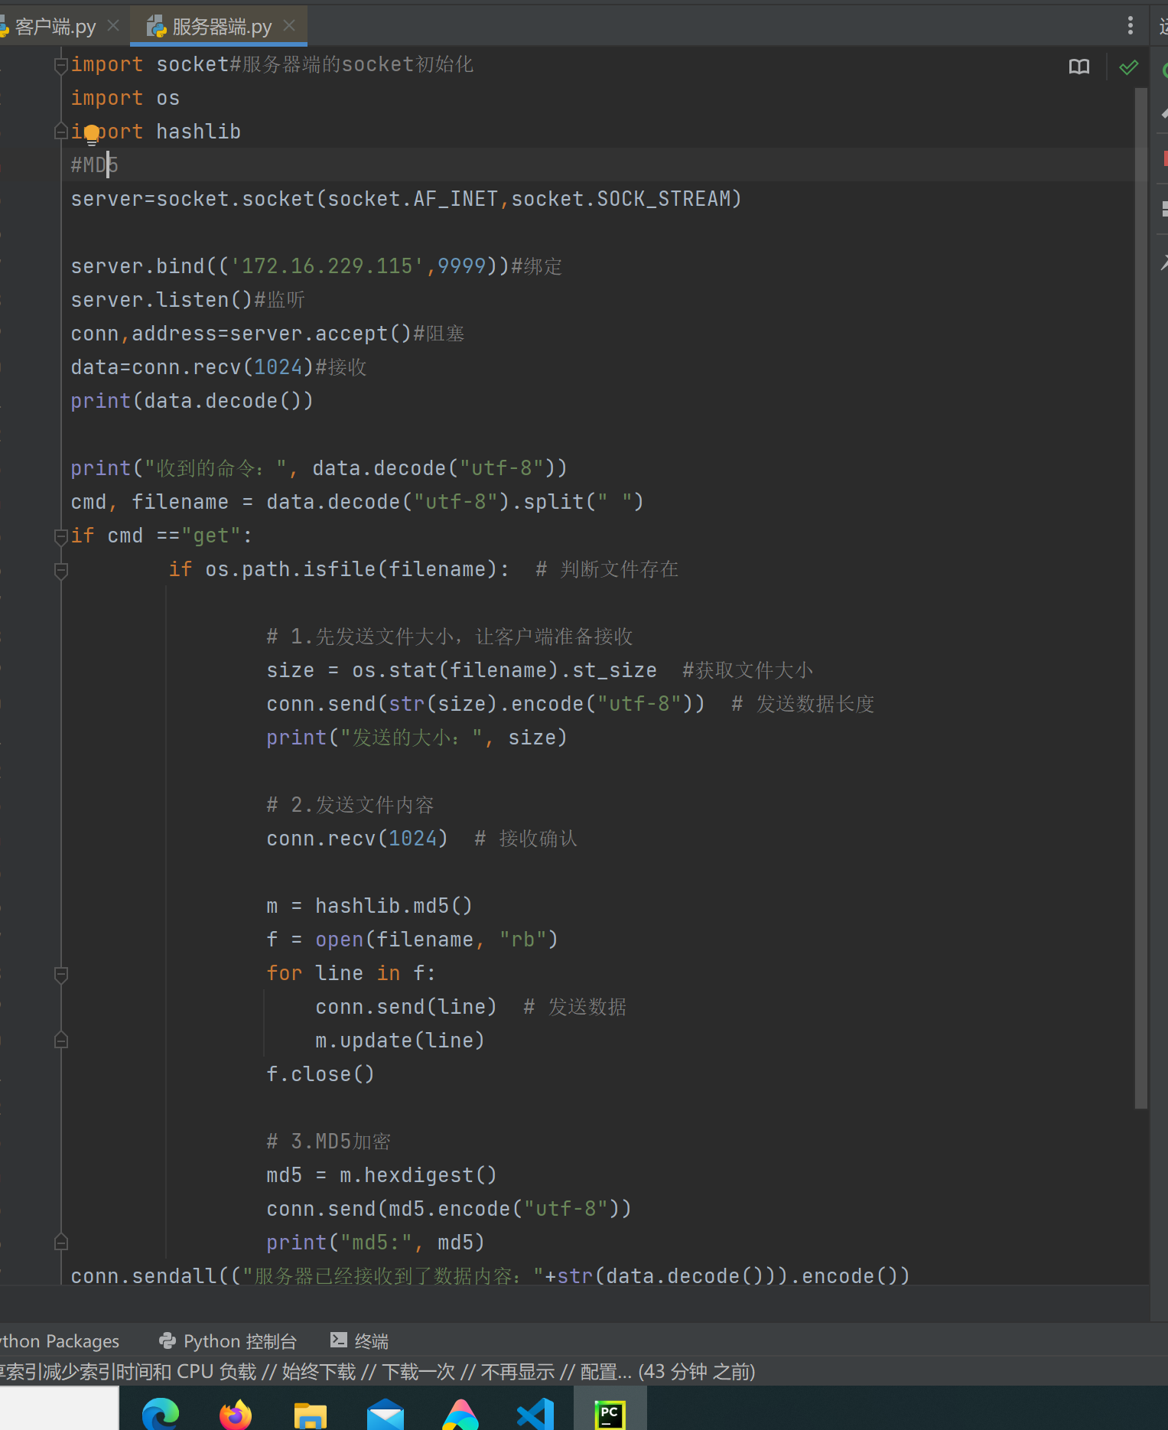
Task: Close the 服务器端.py tab
Action: coord(289,26)
